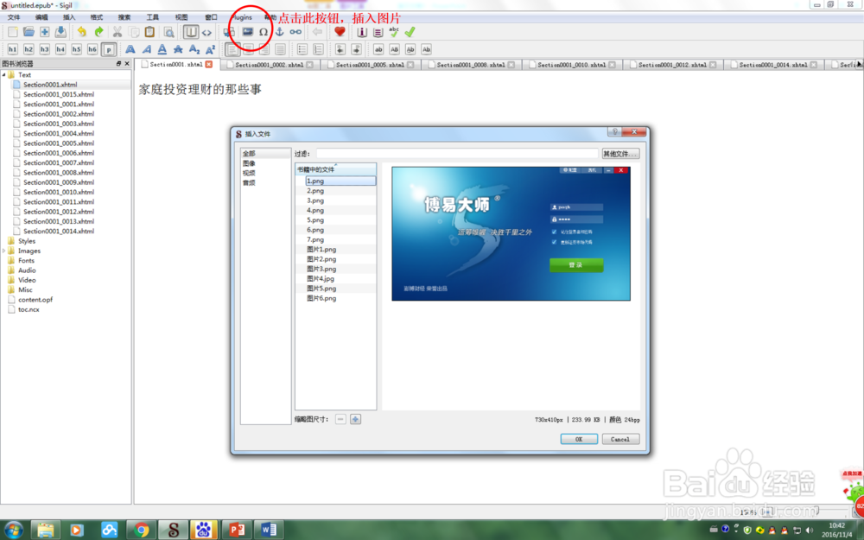Click the Subscript A2 icon
The image size is (864, 540).
tap(194, 49)
